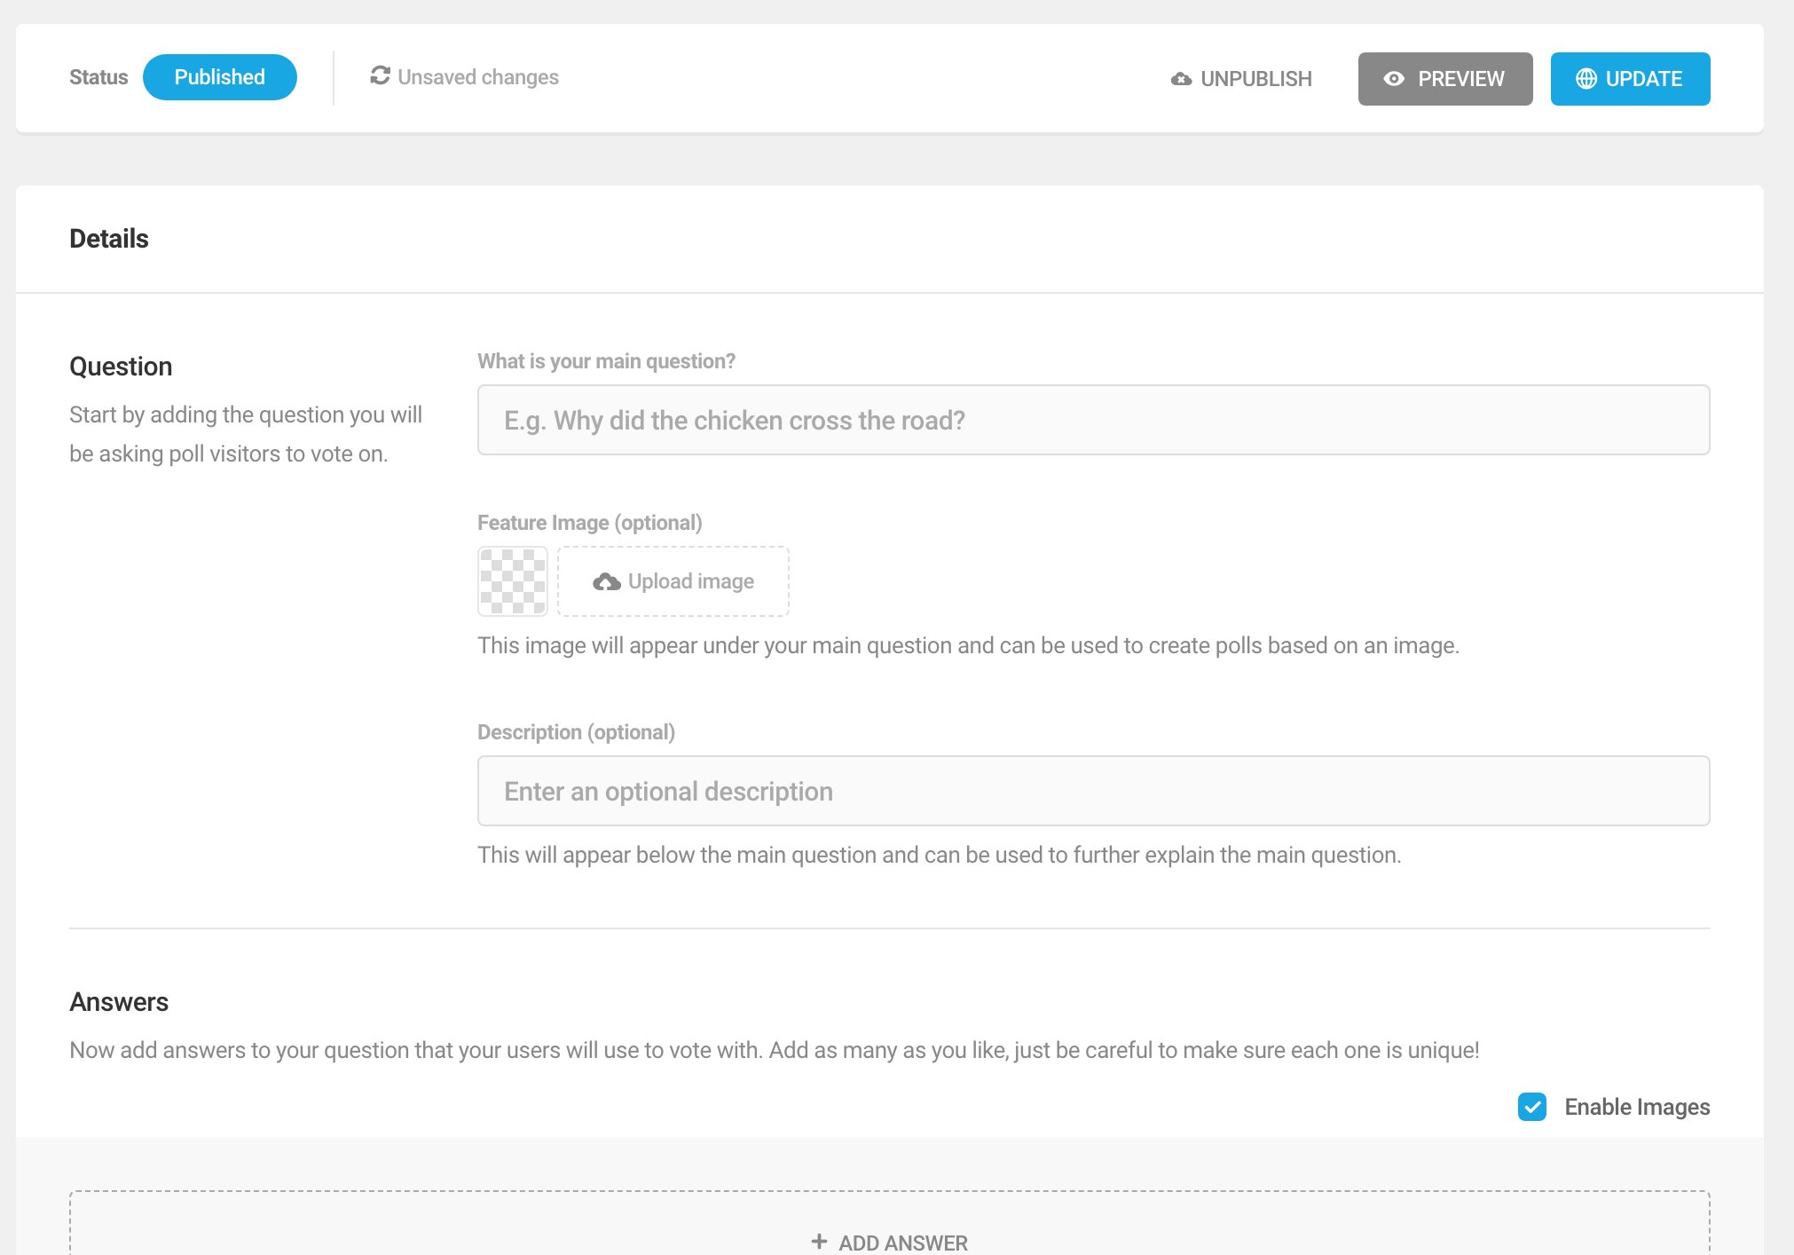This screenshot has width=1794, height=1255.
Task: Click the Published status pill
Action: coord(219,77)
